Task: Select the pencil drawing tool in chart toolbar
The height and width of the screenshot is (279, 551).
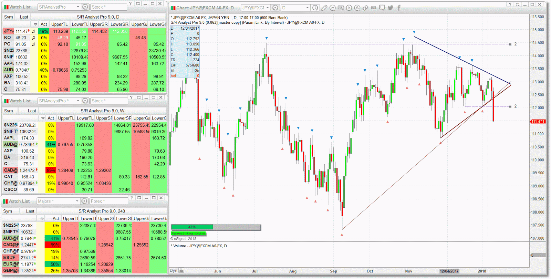Action: pos(324,8)
